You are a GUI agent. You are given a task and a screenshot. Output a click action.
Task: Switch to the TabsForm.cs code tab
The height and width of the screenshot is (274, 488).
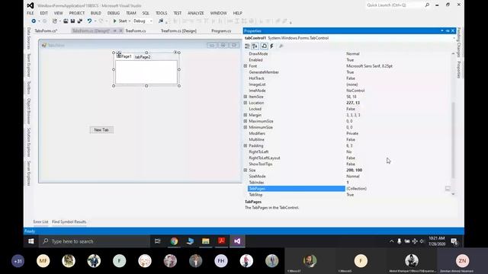tap(46, 30)
